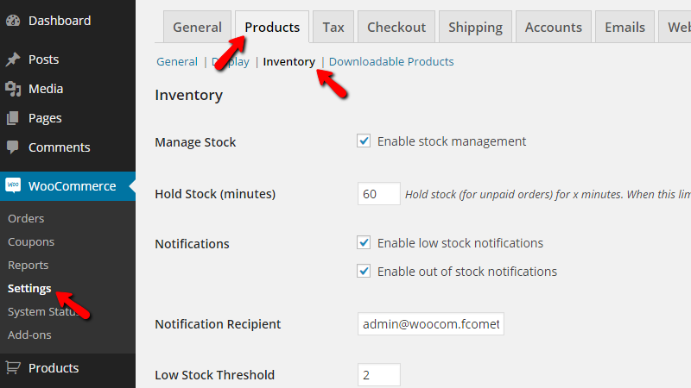
Task: Focus the Hold Stock minutes field
Action: 379,194
